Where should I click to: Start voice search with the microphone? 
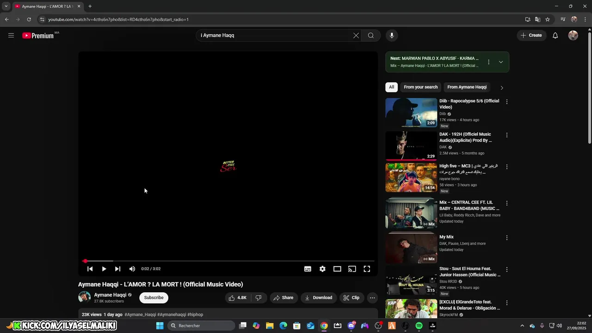click(392, 35)
